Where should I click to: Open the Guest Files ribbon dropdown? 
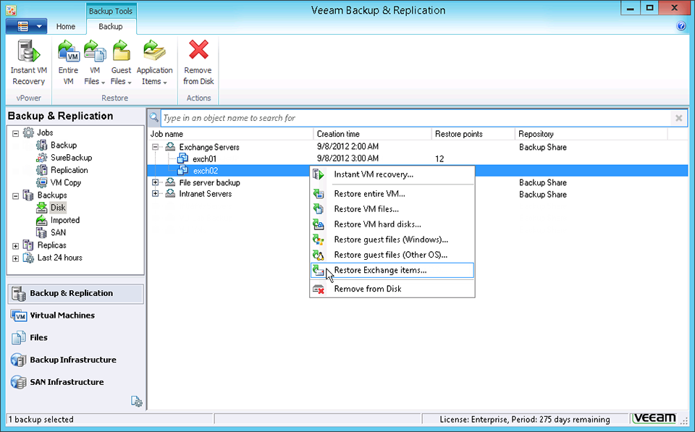coord(121,63)
